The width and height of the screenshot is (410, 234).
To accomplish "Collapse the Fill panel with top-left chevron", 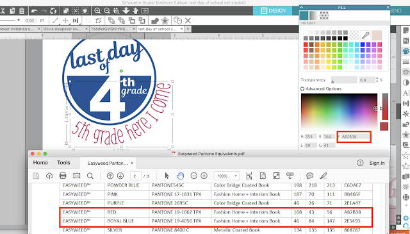I will (302, 7).
